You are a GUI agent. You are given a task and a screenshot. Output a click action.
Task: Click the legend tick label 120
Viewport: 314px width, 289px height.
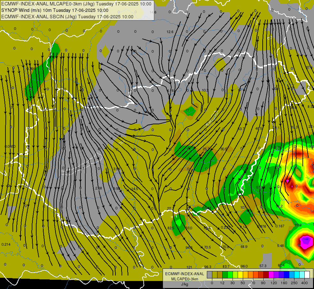pyautogui.click(x=274, y=283)
